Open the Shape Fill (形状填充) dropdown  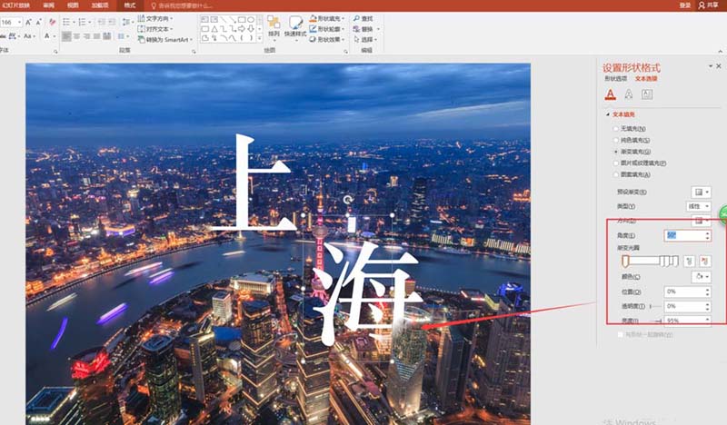[x=327, y=18]
